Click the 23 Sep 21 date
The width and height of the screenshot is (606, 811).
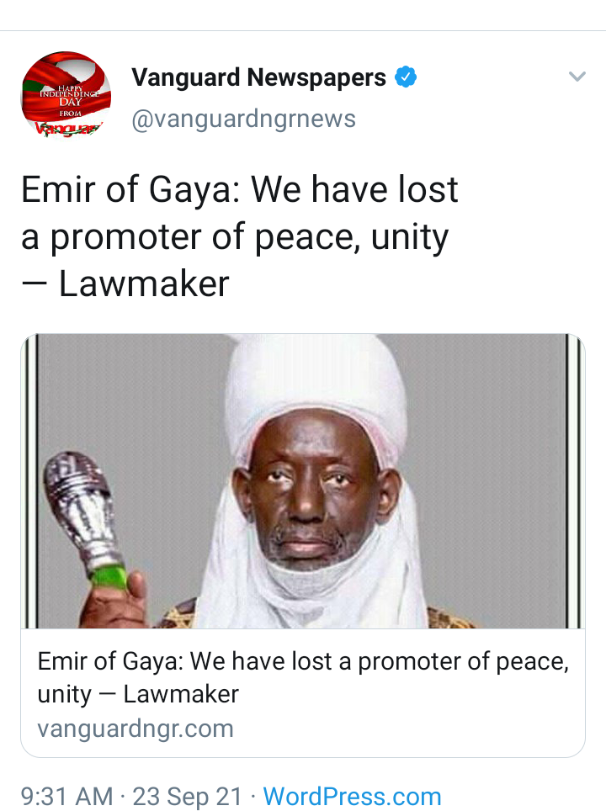(x=188, y=796)
